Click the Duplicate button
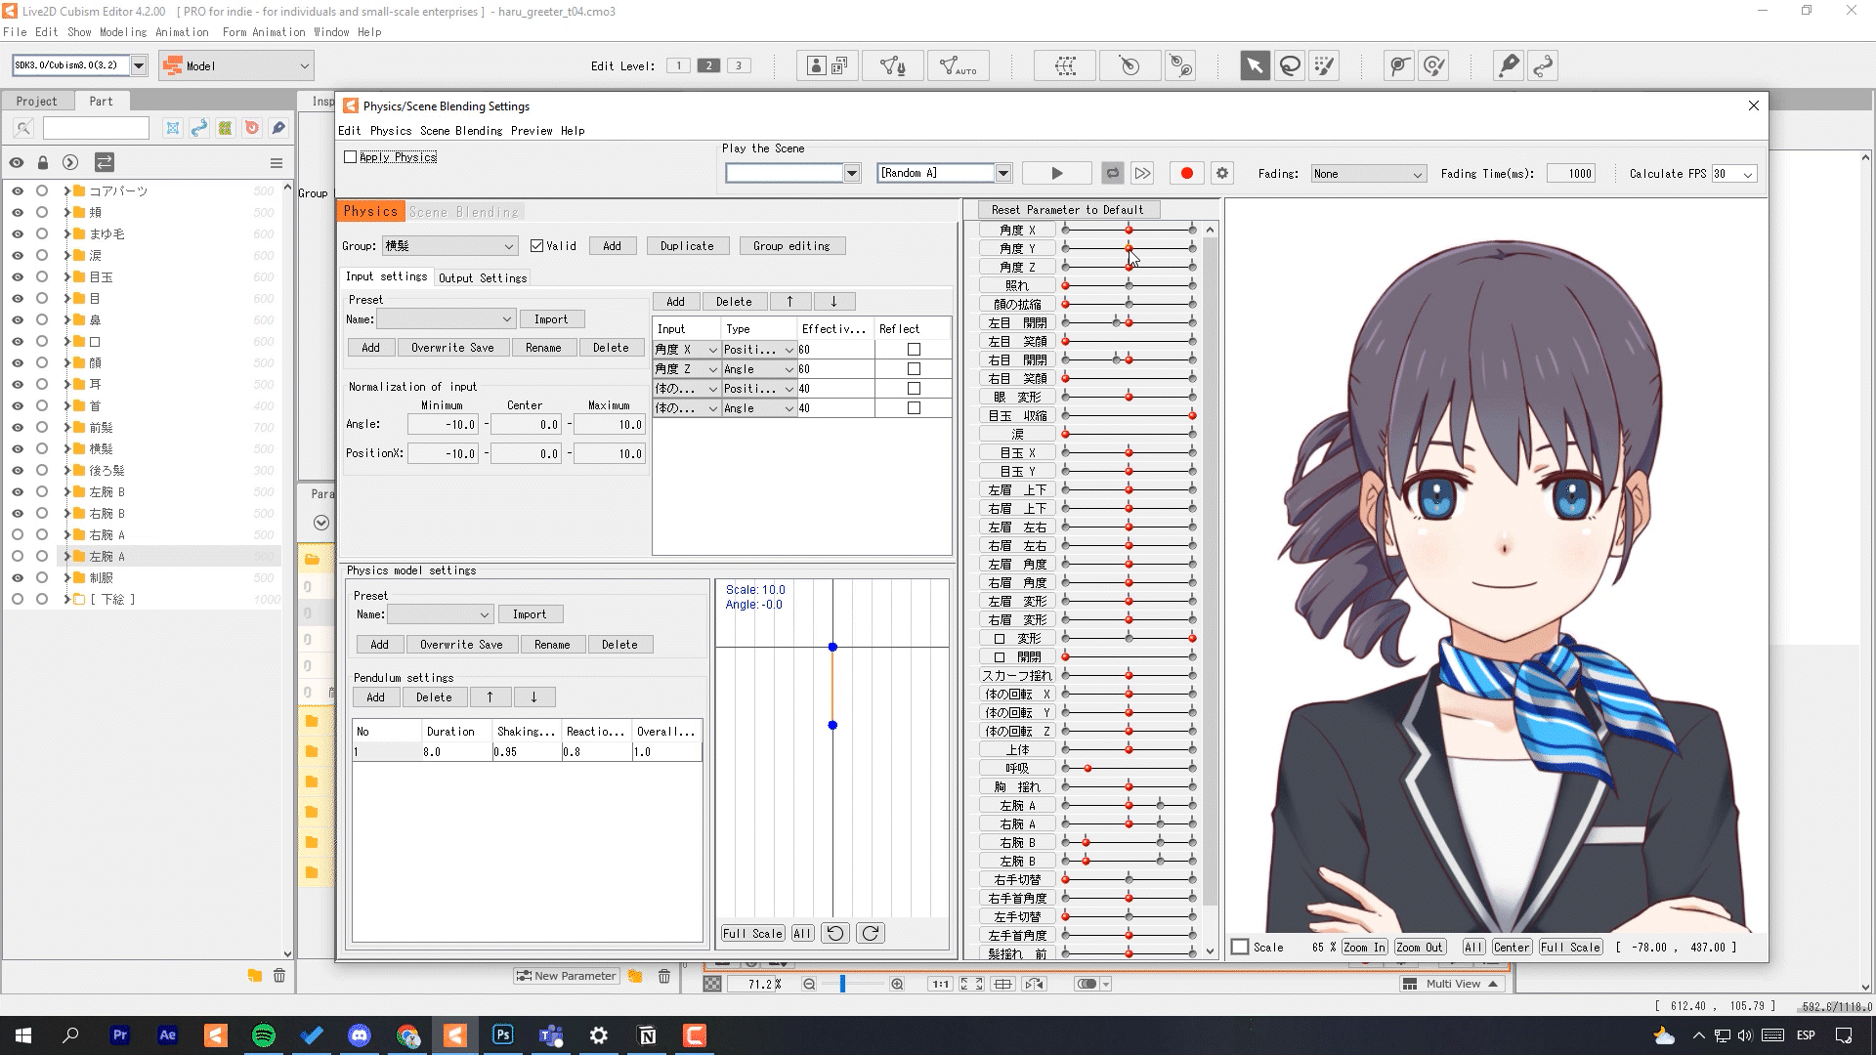 pos(687,246)
